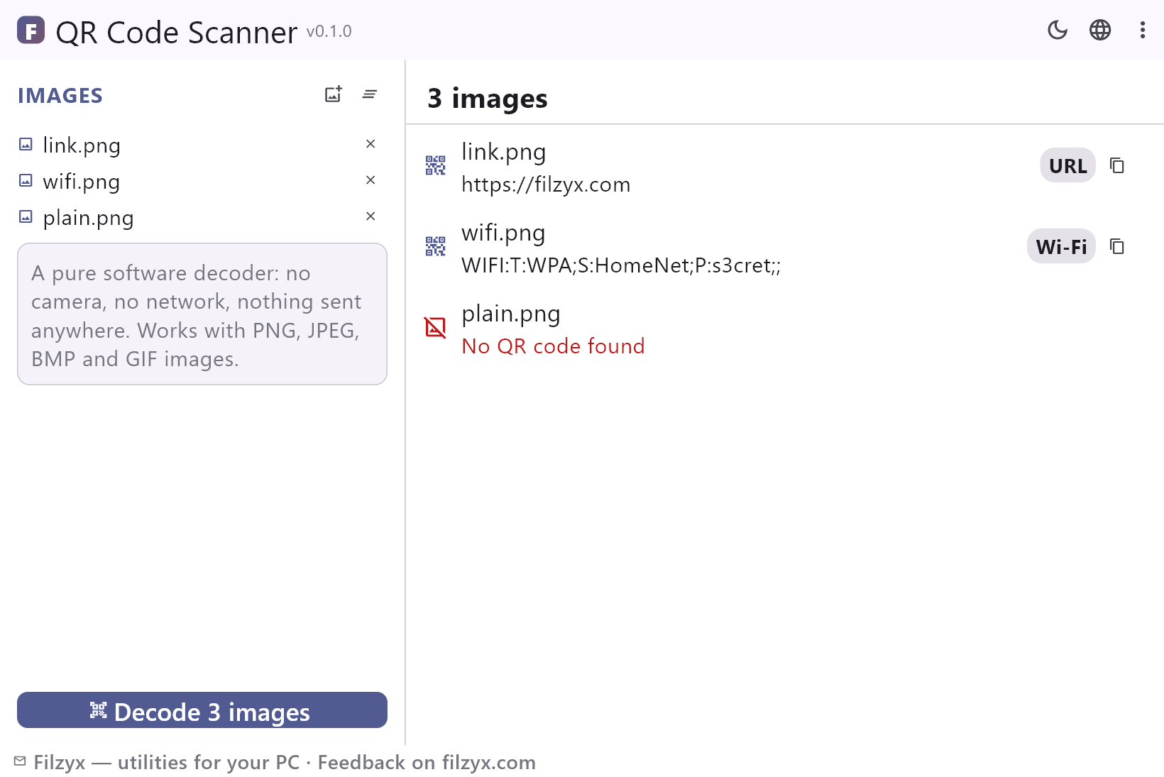Click the QR icon next to wifi.png result
Viewport: 1164px width, 777px height.
point(435,246)
